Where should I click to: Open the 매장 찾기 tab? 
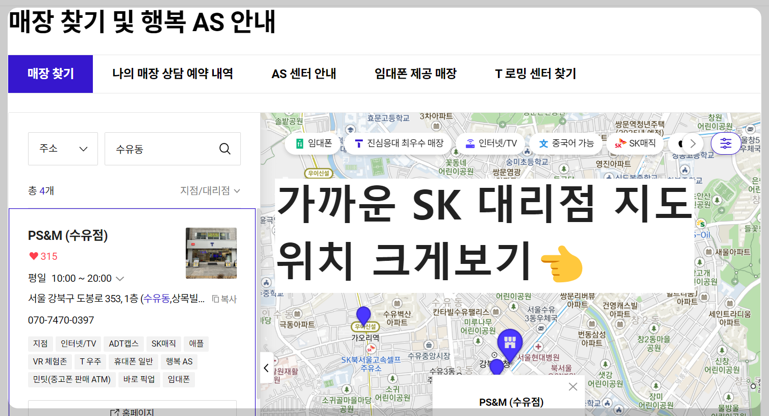[51, 74]
